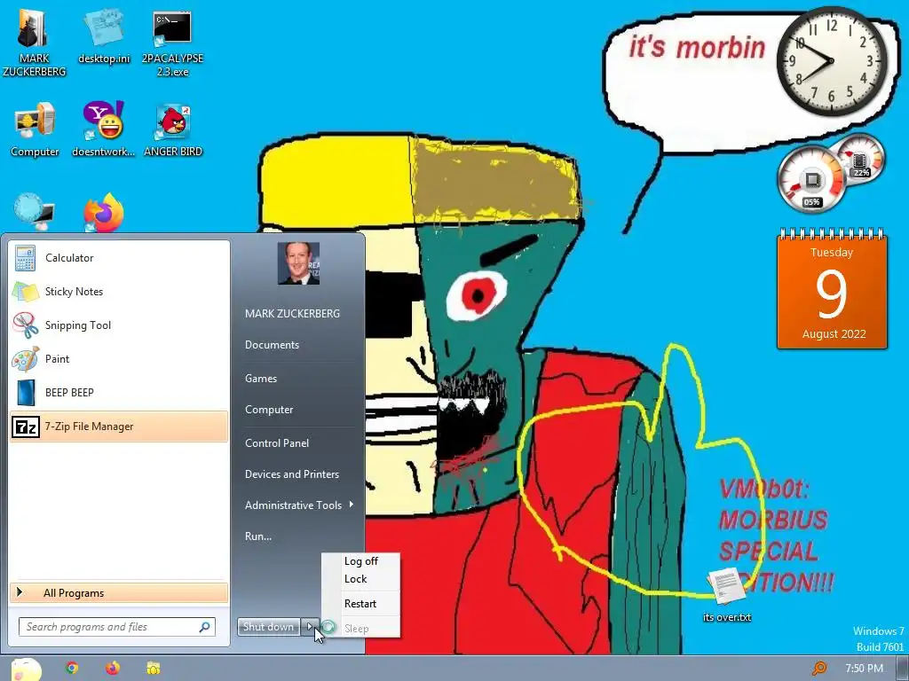Click the Chrome icon on the taskbar
The width and height of the screenshot is (909, 681).
pyautogui.click(x=72, y=668)
